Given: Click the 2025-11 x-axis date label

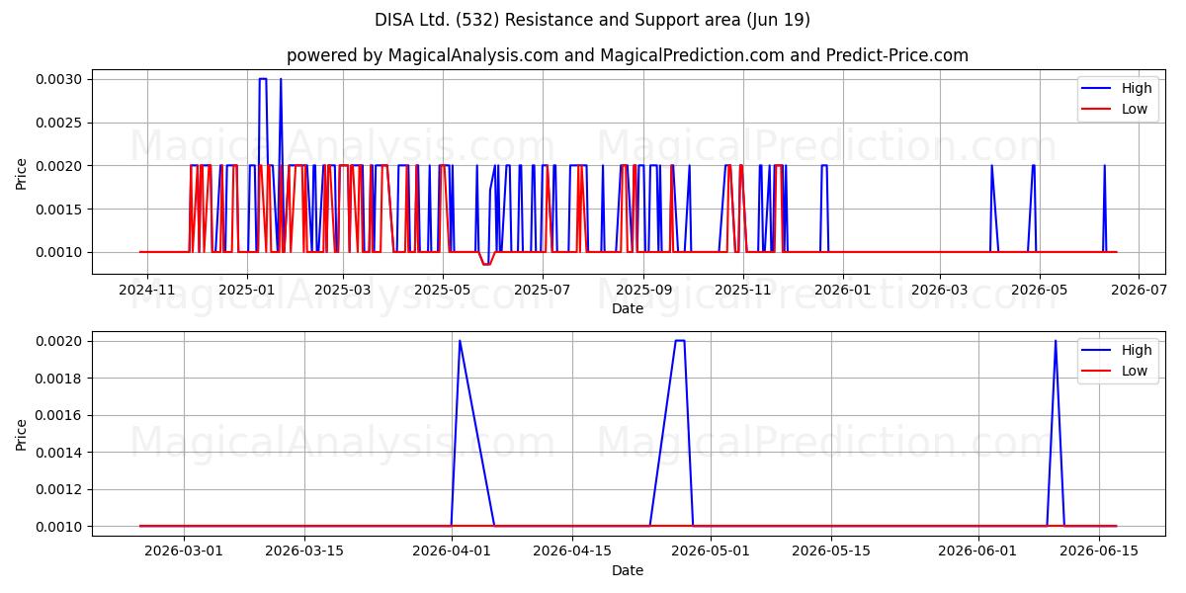Looking at the screenshot, I should [x=742, y=291].
